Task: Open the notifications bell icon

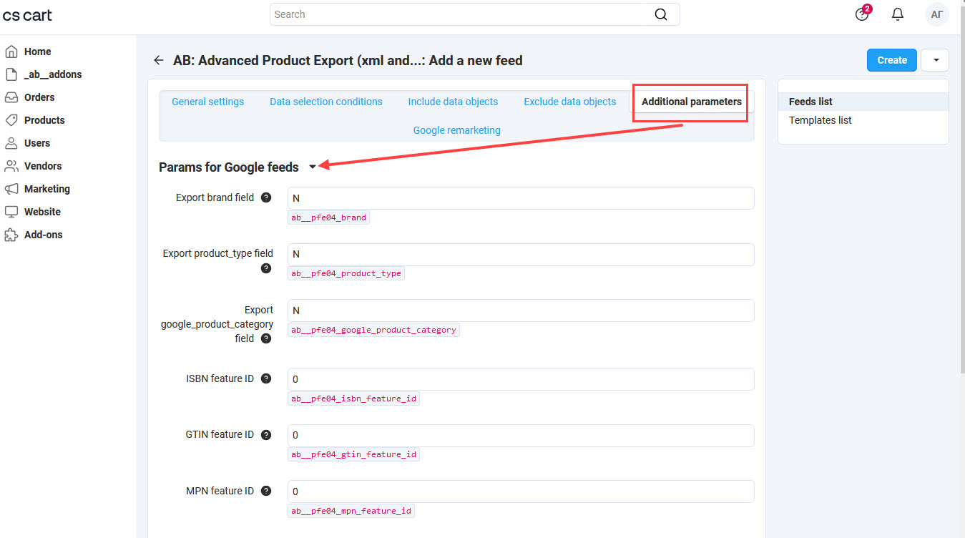Action: 898,15
